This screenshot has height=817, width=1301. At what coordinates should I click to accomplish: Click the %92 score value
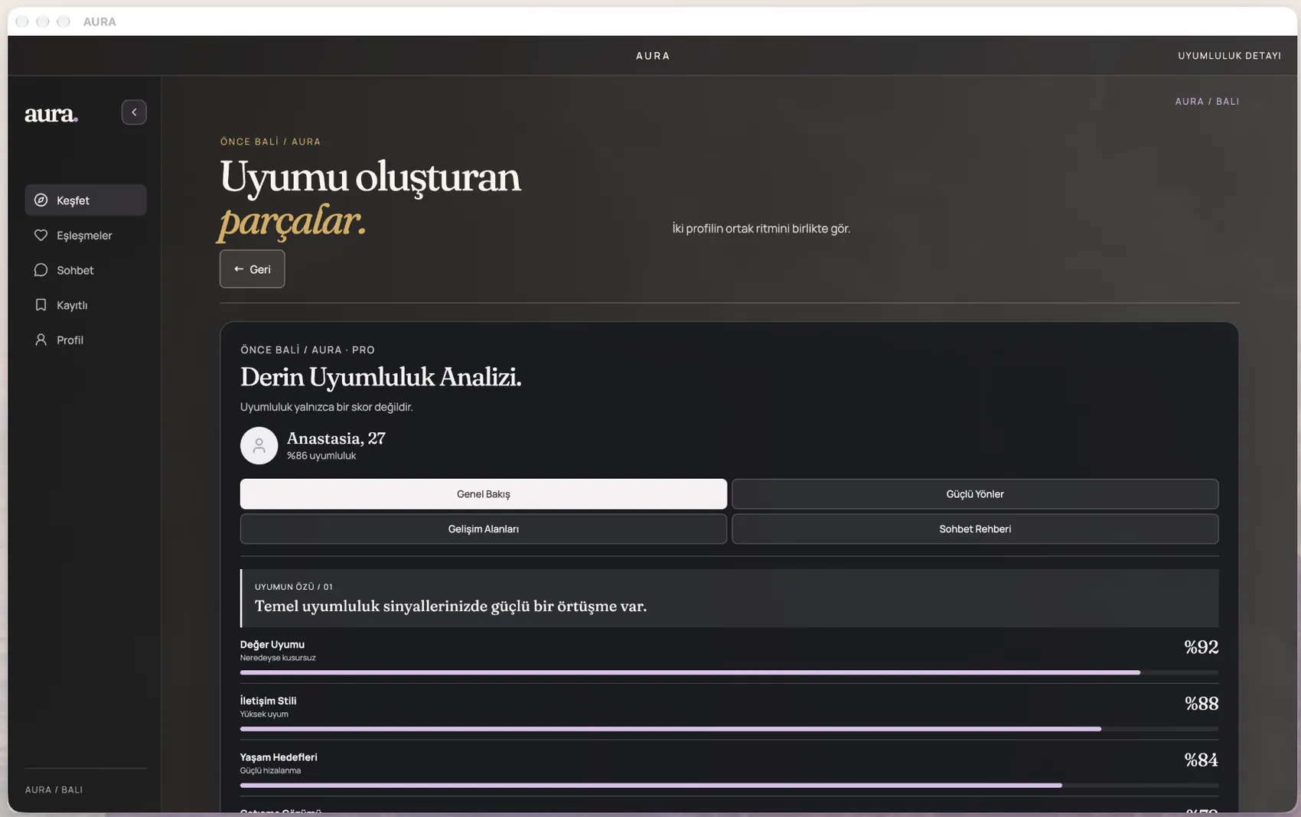point(1201,647)
